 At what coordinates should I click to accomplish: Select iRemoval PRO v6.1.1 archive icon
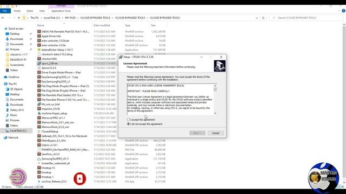click(x=39, y=118)
